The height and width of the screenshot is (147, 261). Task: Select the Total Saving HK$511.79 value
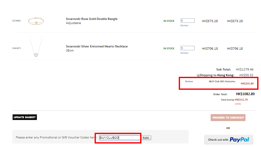(x=241, y=100)
